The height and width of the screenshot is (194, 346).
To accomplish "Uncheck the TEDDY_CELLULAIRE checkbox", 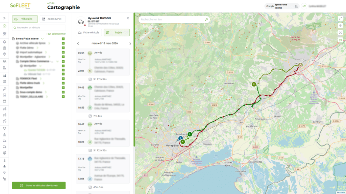I will coord(63,97).
